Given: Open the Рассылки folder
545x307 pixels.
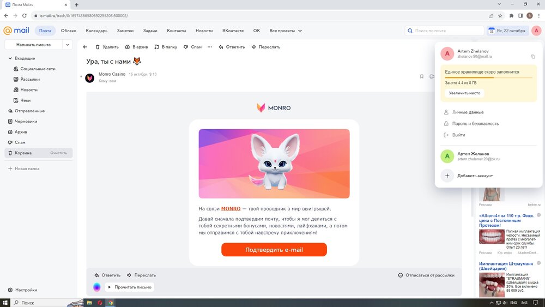Looking at the screenshot, I should point(30,79).
